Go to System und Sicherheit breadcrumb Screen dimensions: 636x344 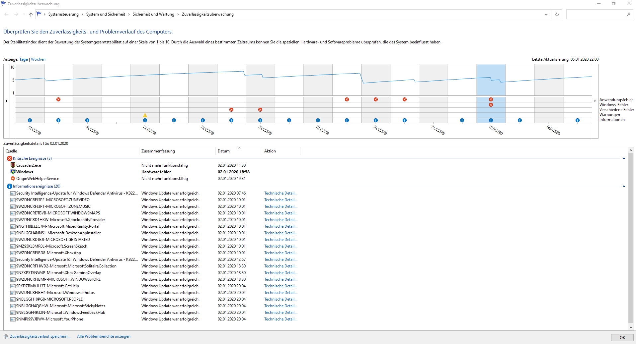[106, 14]
